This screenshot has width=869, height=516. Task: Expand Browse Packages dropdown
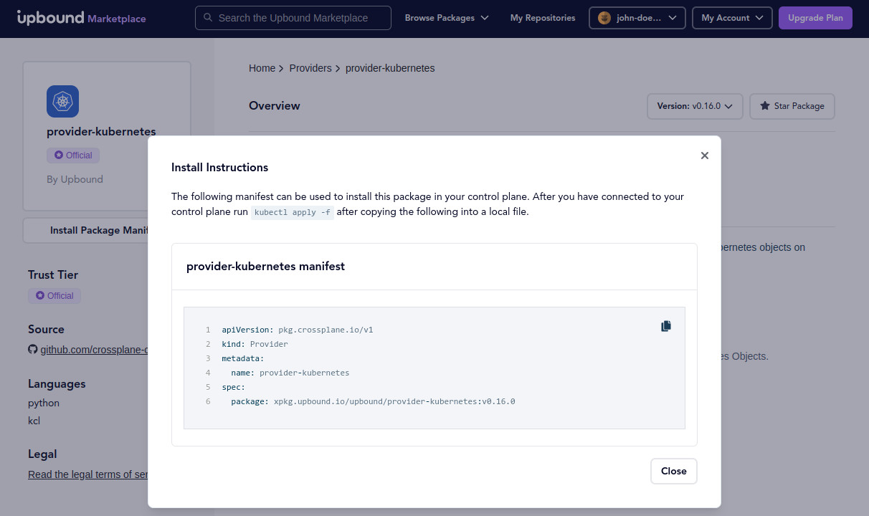(447, 18)
